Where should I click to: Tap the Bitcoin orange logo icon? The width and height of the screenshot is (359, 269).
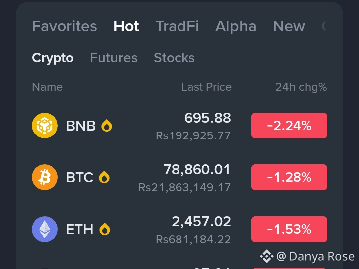(x=45, y=177)
